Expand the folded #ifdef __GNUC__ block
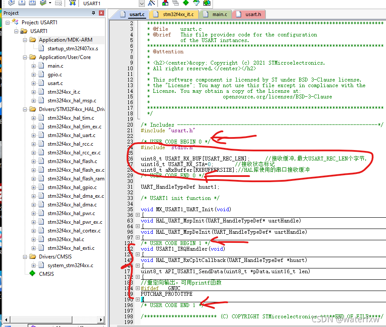The width and height of the screenshot is (386, 327). coord(137,288)
